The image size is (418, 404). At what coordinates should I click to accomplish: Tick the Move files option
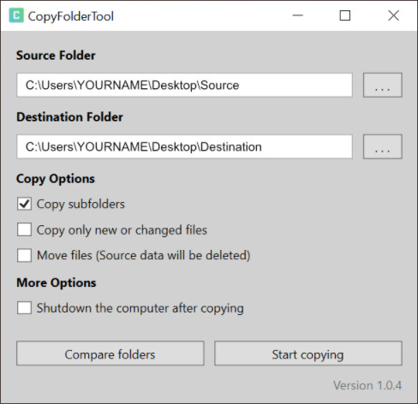(x=24, y=255)
